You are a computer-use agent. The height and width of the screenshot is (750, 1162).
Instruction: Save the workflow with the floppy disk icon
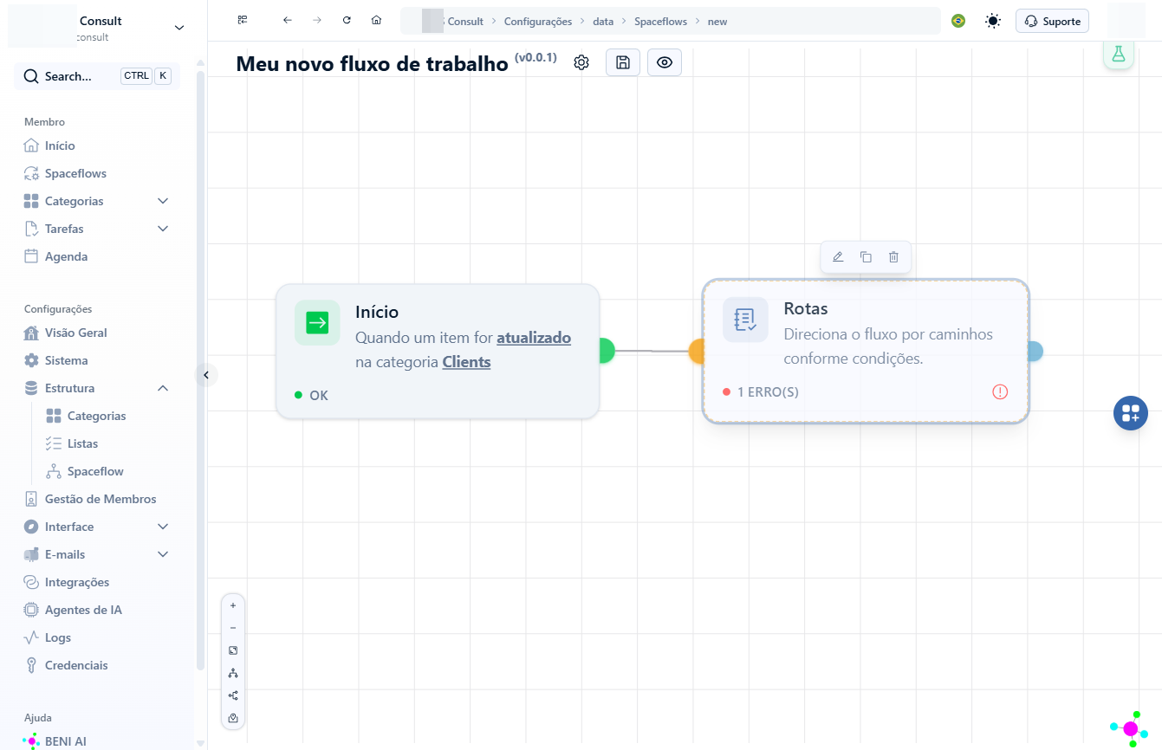623,62
